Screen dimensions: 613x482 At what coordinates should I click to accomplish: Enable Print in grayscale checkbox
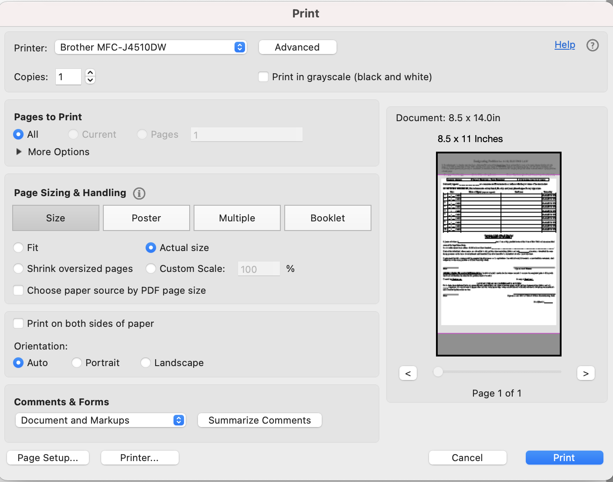coord(263,77)
